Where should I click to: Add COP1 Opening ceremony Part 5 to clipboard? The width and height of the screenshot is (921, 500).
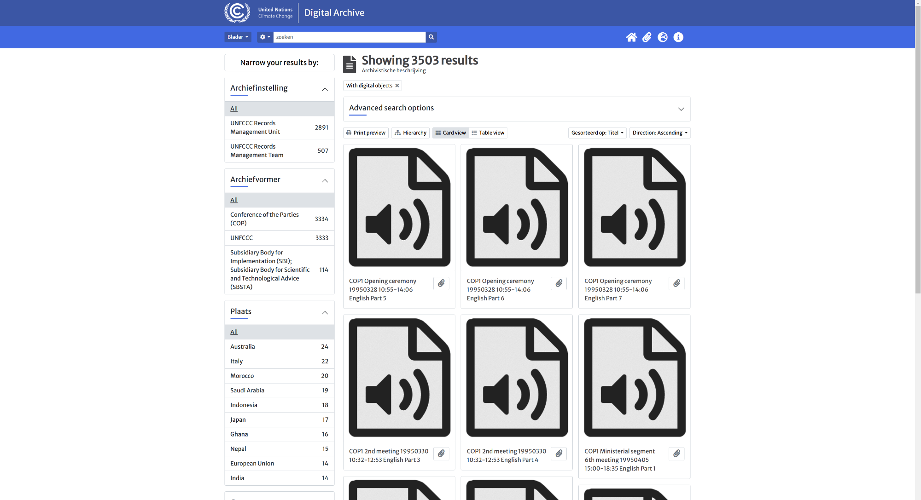coord(441,283)
